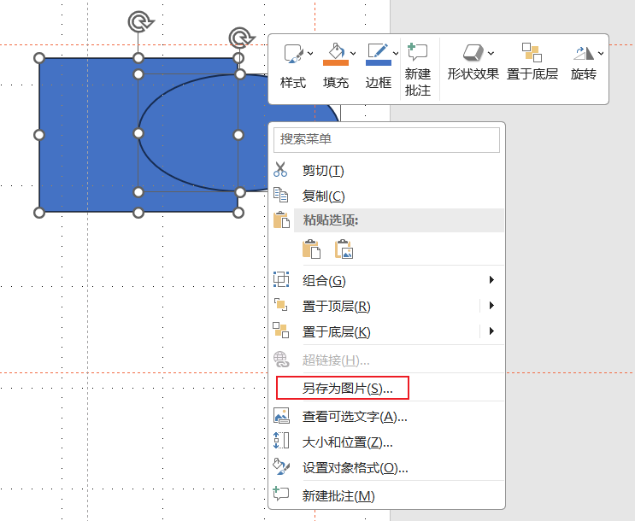This screenshot has height=521, width=635.
Task: Click the ellipse's rotation handle
Action: pyautogui.click(x=241, y=38)
